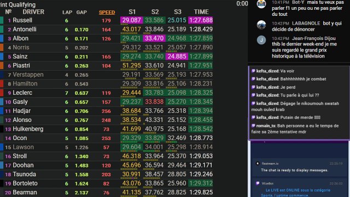The width and height of the screenshot is (350, 197).
Task: Click the LAP column header
Action: coord(67,12)
